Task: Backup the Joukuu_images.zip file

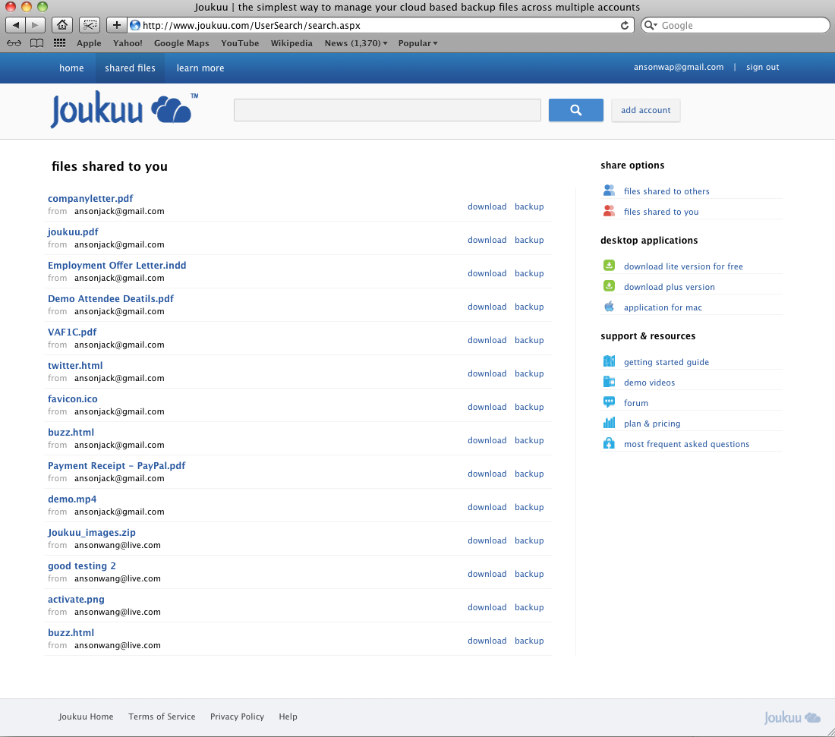Action: pyautogui.click(x=529, y=540)
